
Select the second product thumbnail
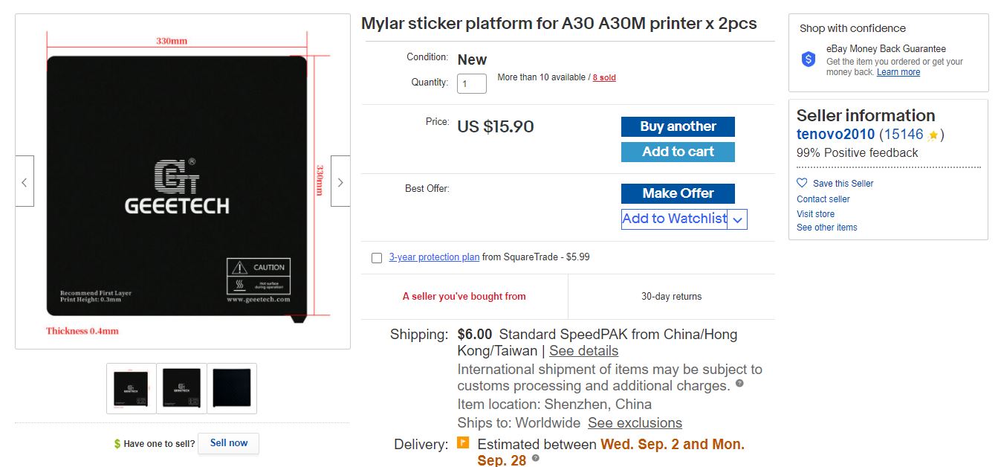(181, 388)
